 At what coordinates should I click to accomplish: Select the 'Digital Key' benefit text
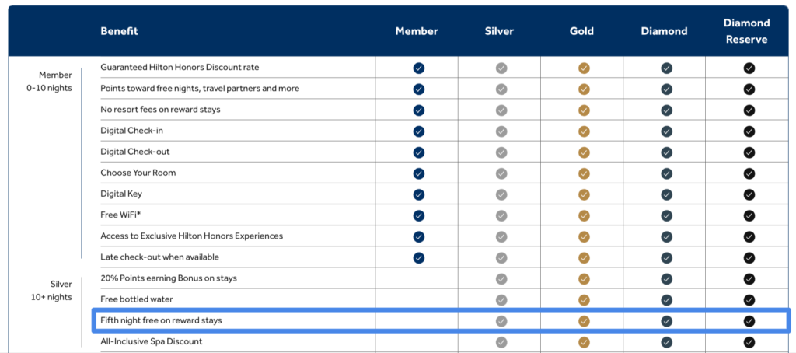121,194
